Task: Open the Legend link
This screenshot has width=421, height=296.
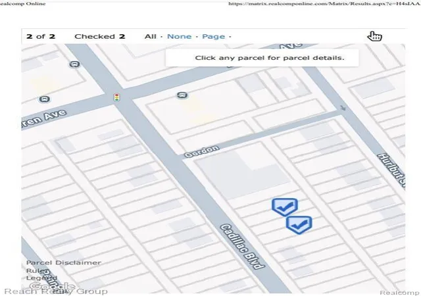Action: (x=41, y=278)
